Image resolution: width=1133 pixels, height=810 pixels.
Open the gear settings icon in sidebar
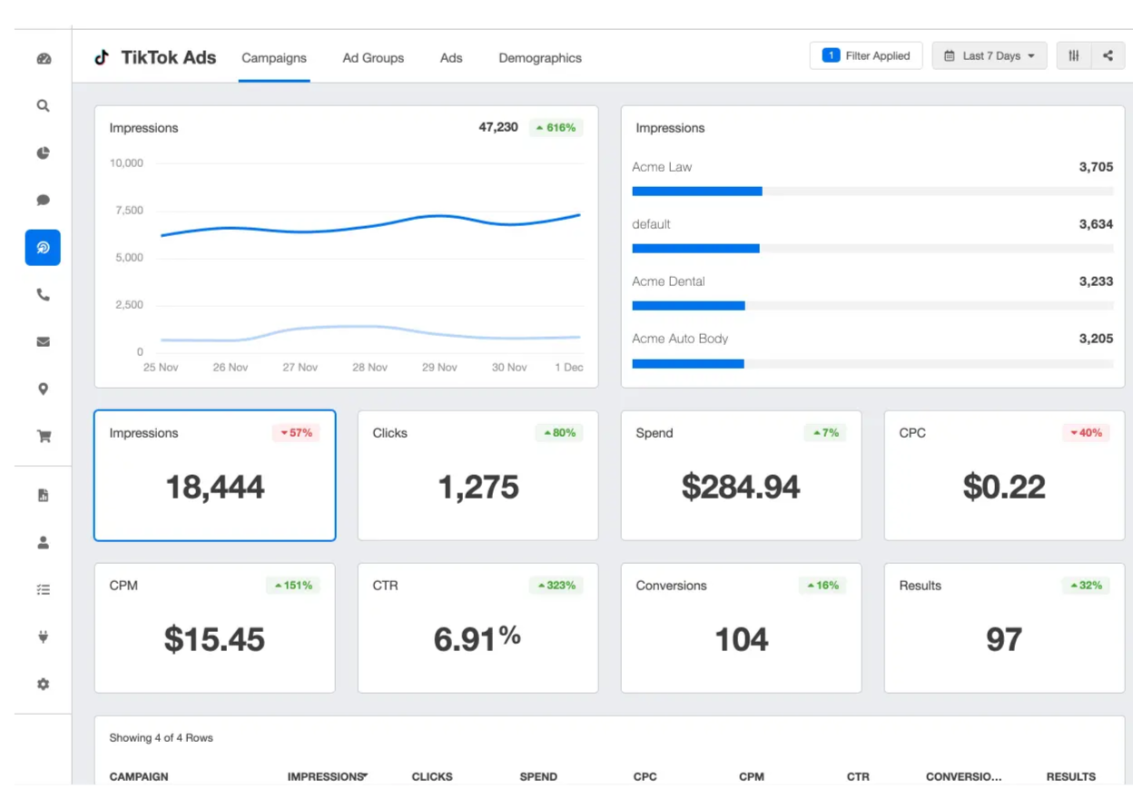point(43,685)
